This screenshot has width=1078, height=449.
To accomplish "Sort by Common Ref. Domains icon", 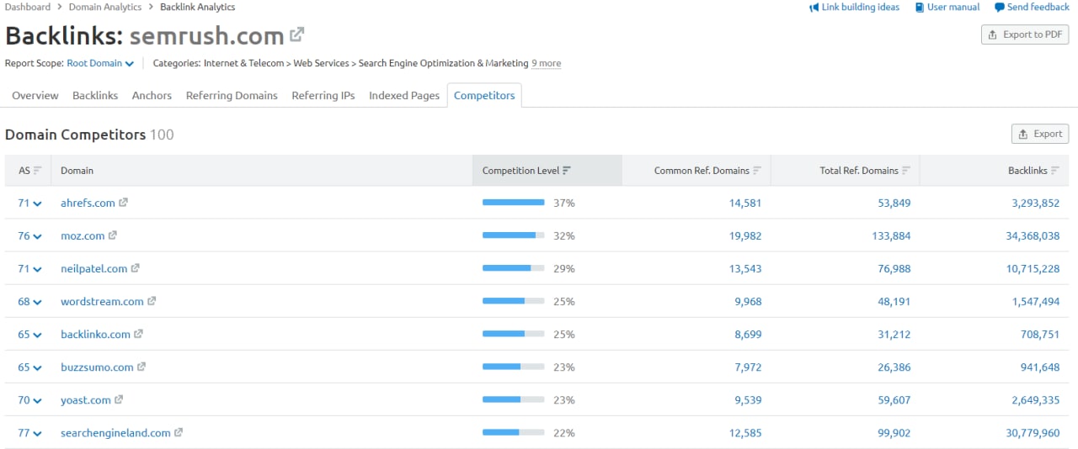I will click(x=757, y=171).
